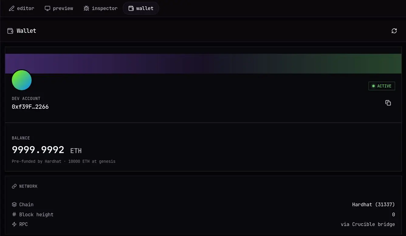Click the 0xf39F…2266 address text
Screen dimensions: 406x236
tap(30, 107)
